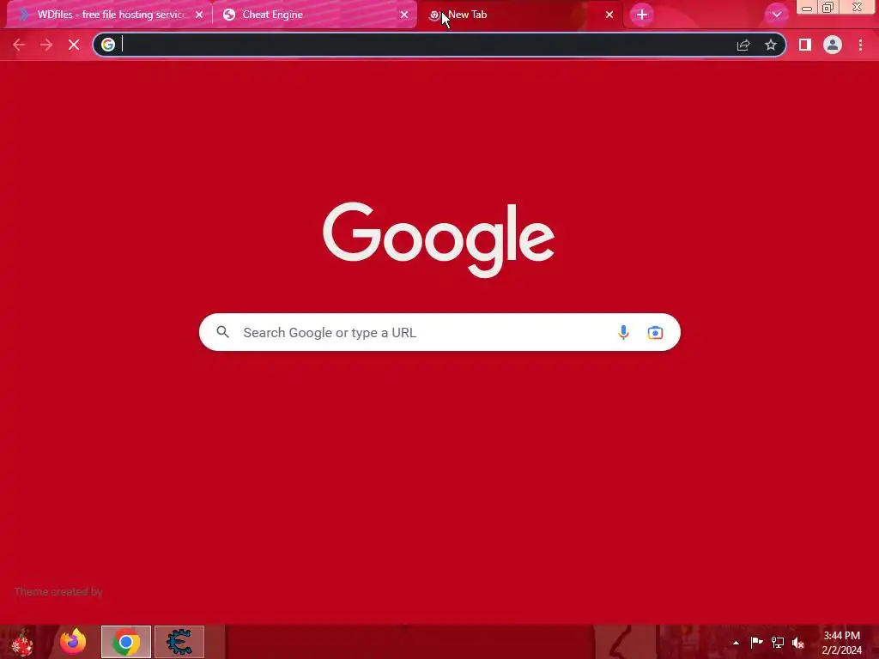Click the muted volume tray icon

[x=798, y=643]
